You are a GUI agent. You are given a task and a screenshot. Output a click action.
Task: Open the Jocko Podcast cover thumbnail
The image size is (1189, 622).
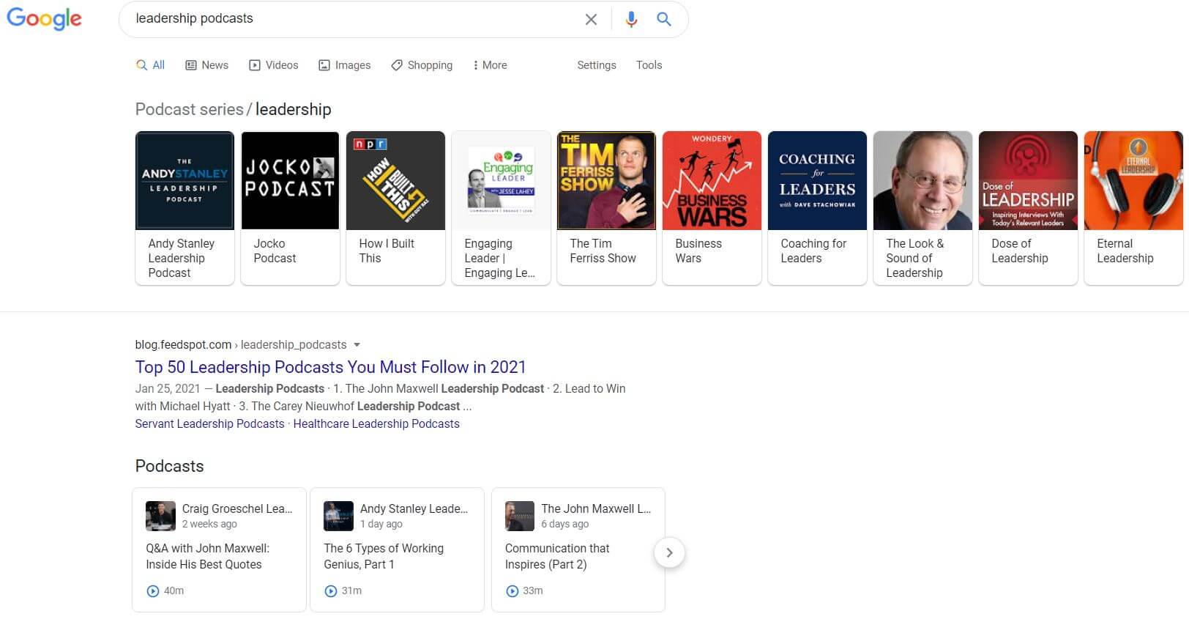[290, 180]
